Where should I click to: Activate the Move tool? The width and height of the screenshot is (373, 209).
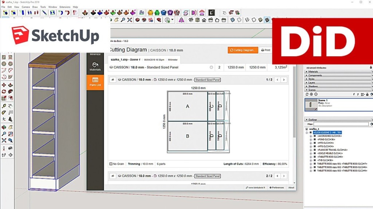pos(4,85)
